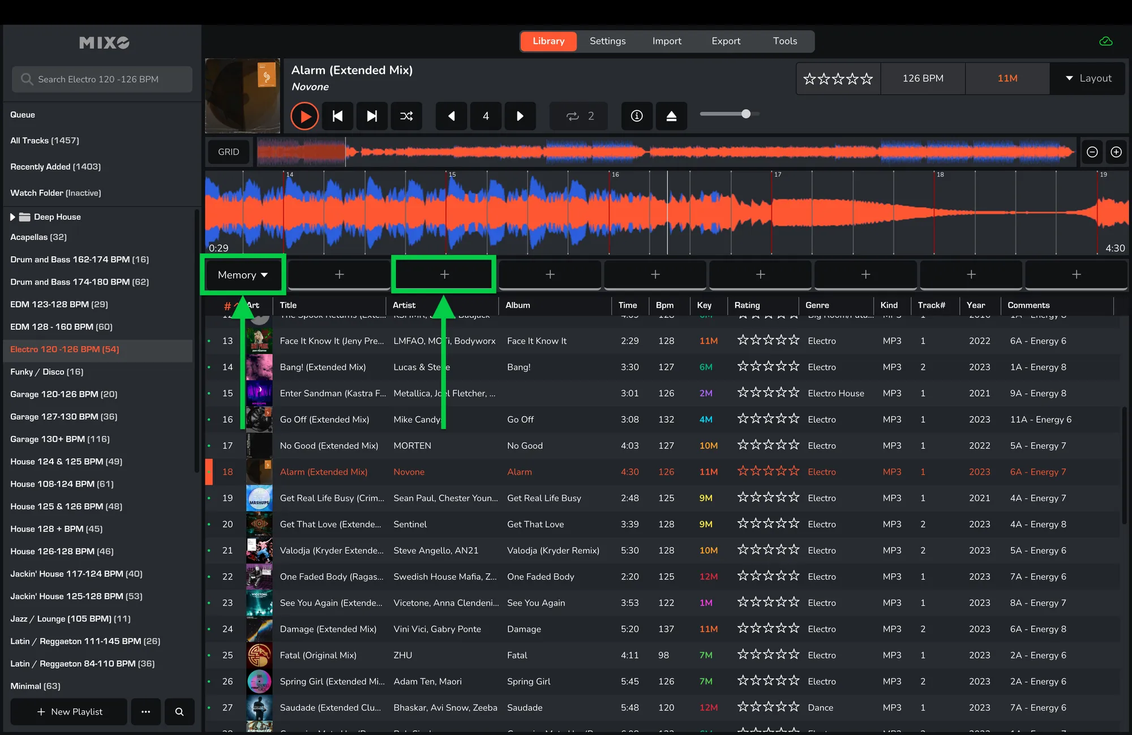
Task: Click the cloud sync status icon
Action: [1105, 41]
